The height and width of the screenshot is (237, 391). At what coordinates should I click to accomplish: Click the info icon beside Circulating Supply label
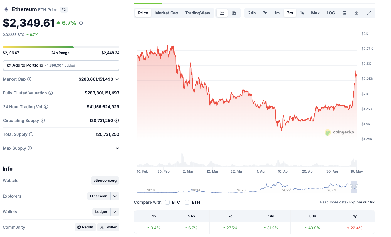point(43,121)
